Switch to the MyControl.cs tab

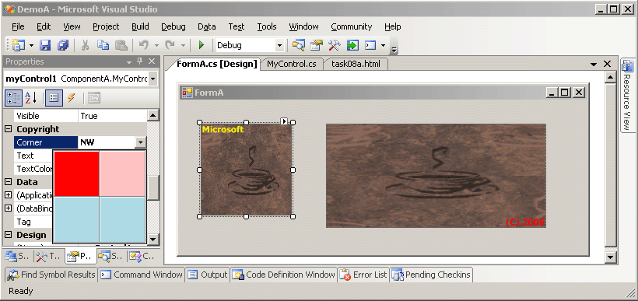click(x=291, y=65)
